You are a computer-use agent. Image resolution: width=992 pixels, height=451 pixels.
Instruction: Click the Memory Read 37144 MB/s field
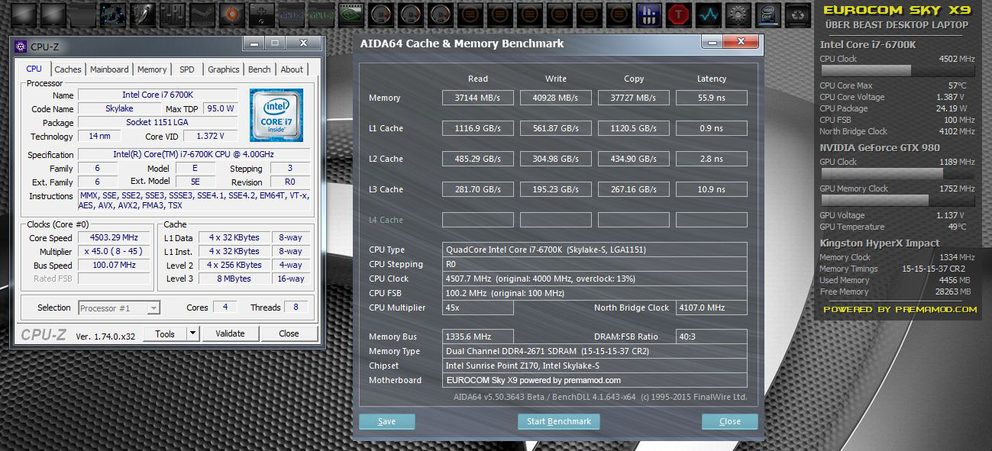[478, 98]
